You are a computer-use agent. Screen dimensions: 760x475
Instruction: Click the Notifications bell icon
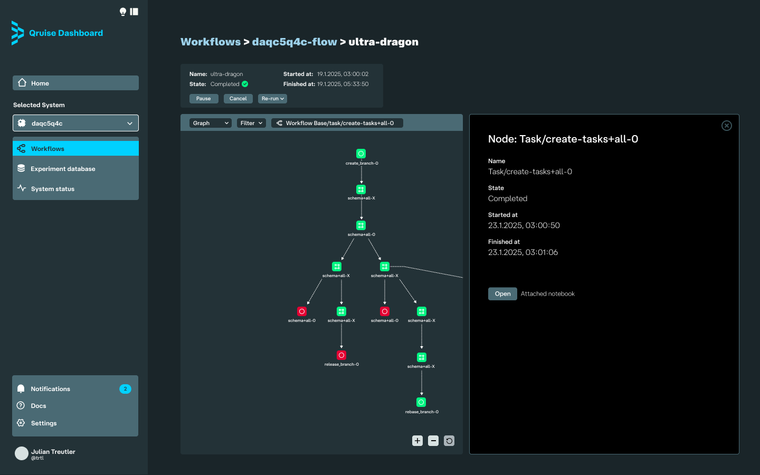[21, 388]
